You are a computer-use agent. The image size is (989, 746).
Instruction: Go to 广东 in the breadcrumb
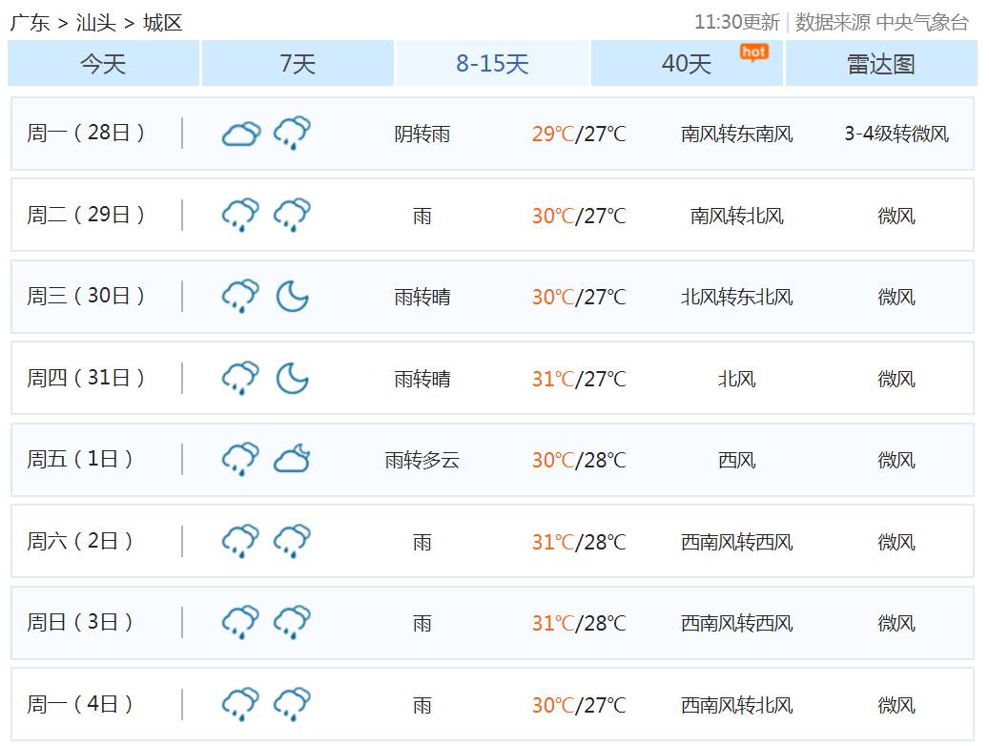click(x=30, y=23)
